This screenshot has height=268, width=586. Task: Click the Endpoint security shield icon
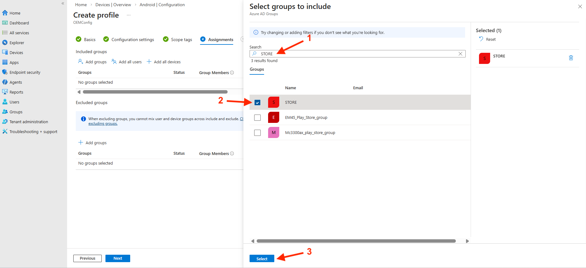(5, 72)
